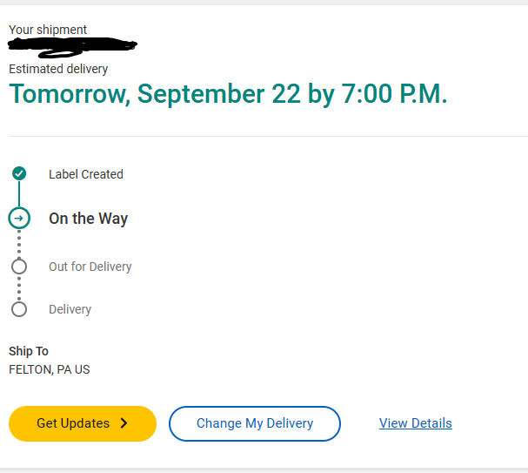Click the solid green progress line segment

pos(19,194)
